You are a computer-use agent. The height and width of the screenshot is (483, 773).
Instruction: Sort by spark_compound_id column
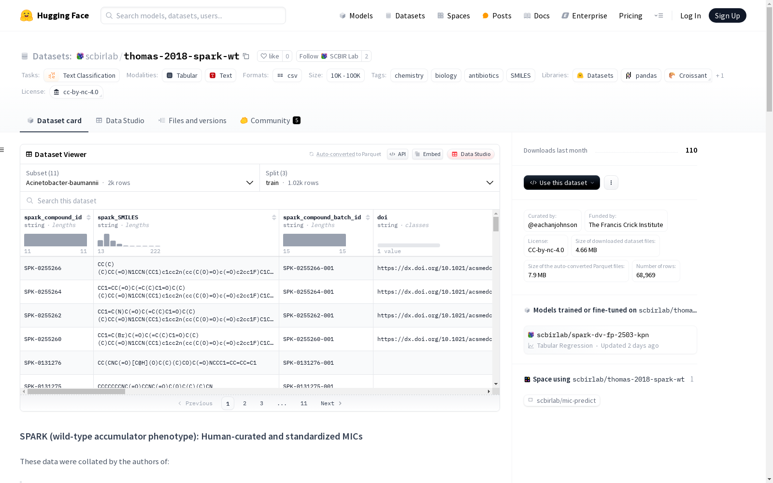(88, 217)
